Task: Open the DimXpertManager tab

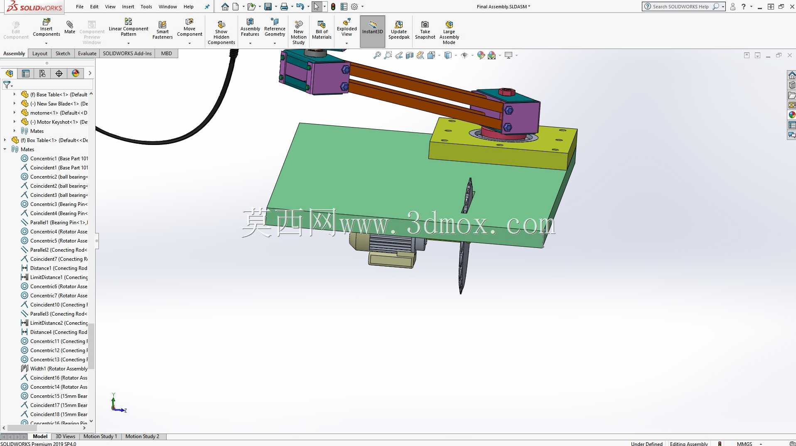Action: point(59,74)
